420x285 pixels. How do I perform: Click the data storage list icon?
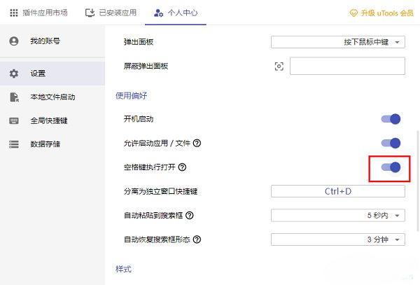click(14, 144)
